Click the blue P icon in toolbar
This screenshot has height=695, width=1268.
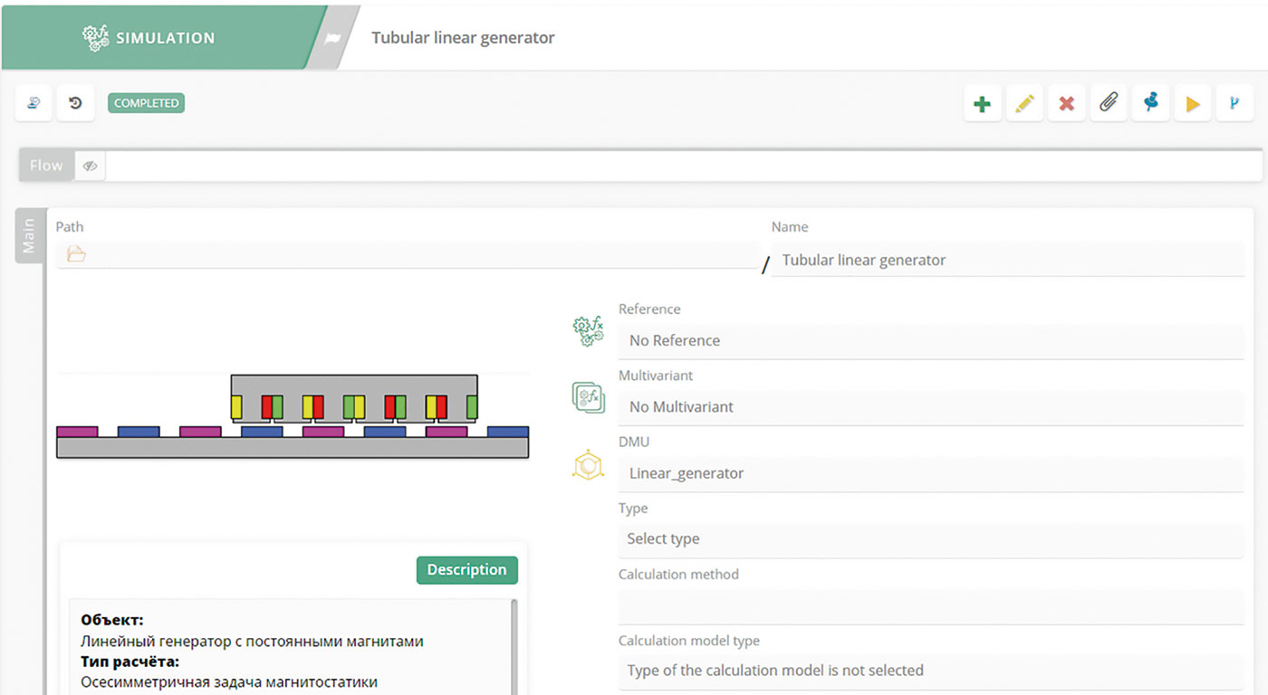1234,104
